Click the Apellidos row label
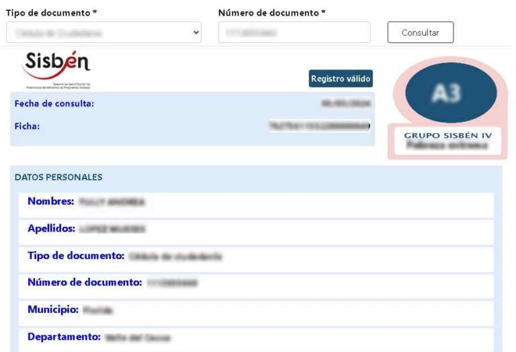Image resolution: width=516 pixels, height=352 pixels. click(51, 228)
